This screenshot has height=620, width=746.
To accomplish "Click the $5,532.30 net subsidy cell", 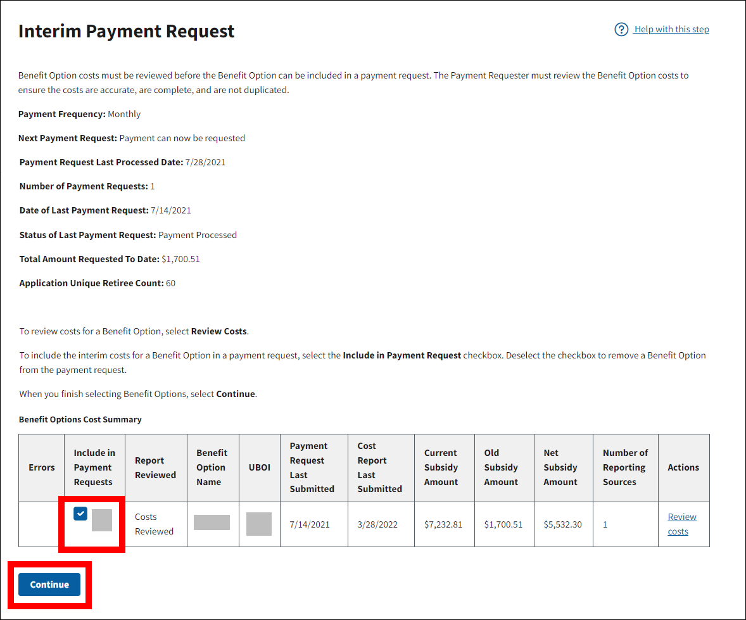I will click(562, 525).
